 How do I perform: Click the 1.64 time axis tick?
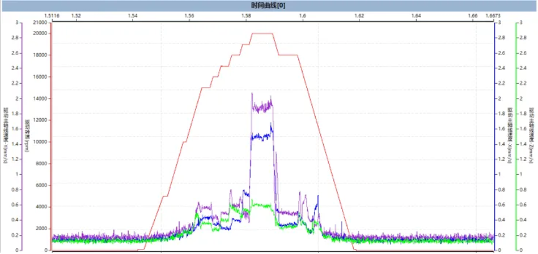416,16
